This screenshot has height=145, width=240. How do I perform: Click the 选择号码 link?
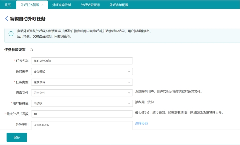tap(141, 123)
